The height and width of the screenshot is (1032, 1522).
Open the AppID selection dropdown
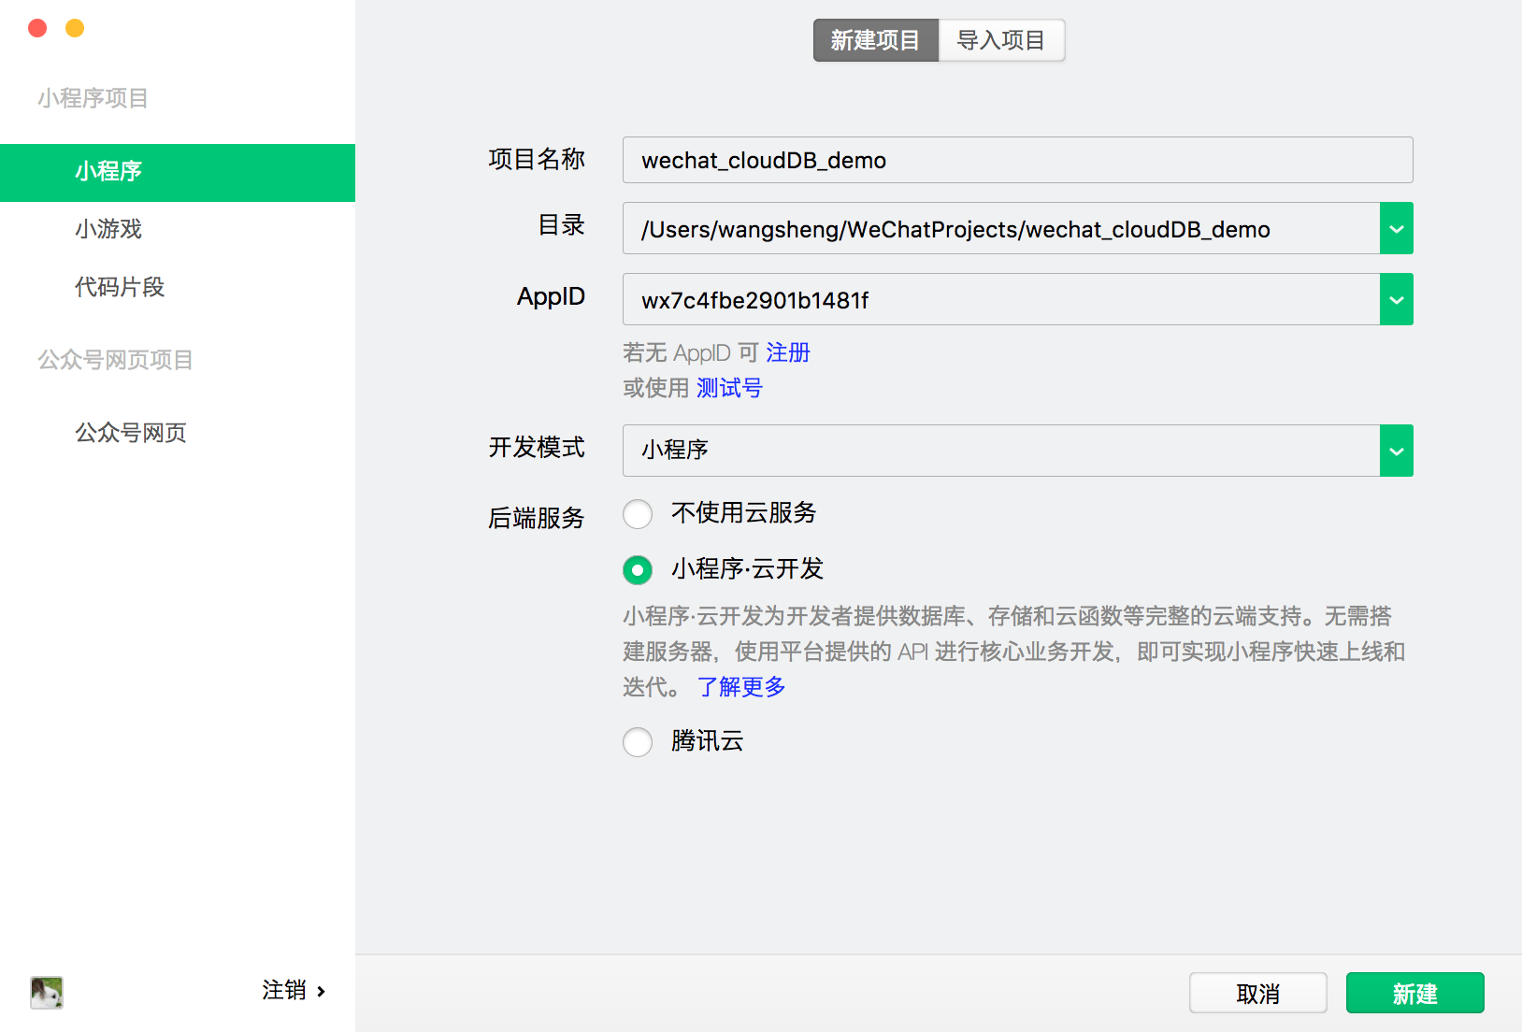(x=1395, y=299)
